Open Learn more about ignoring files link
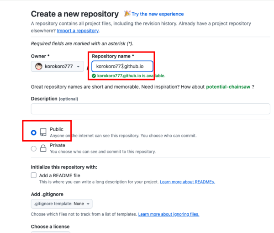 click(x=169, y=214)
